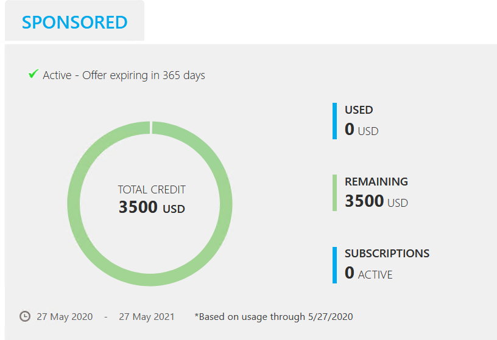Screen dimensions: 497x340
Task: Open the SPONSORED tab
Action: point(74,22)
